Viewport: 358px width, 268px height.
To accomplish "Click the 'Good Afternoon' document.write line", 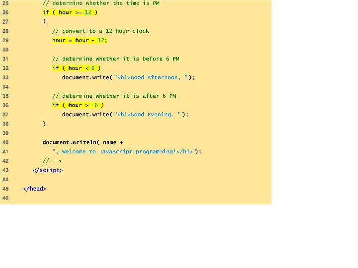I will point(129,77).
